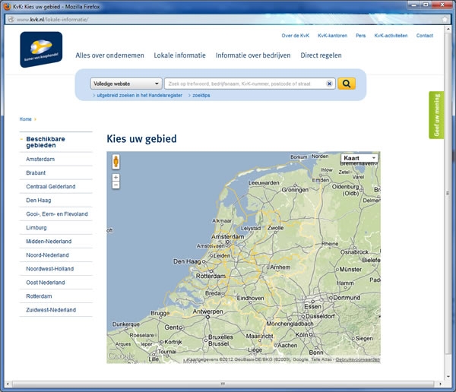Image resolution: width=456 pixels, height=392 pixels.
Task: Open the Alles over ondernemen menu
Action: (x=109, y=55)
